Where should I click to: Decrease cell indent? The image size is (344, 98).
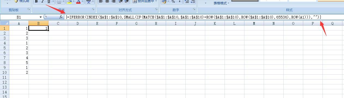click(x=120, y=1)
